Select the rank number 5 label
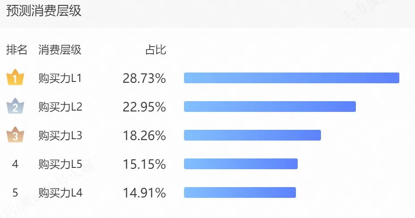 tap(15, 192)
